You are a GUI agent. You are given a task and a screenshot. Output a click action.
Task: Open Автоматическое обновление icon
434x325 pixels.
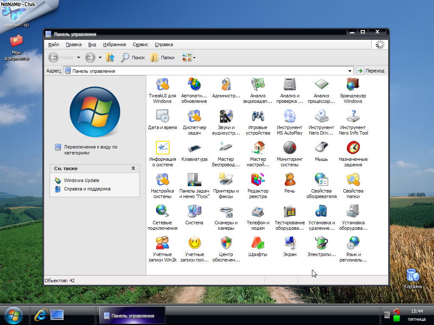coord(194,91)
